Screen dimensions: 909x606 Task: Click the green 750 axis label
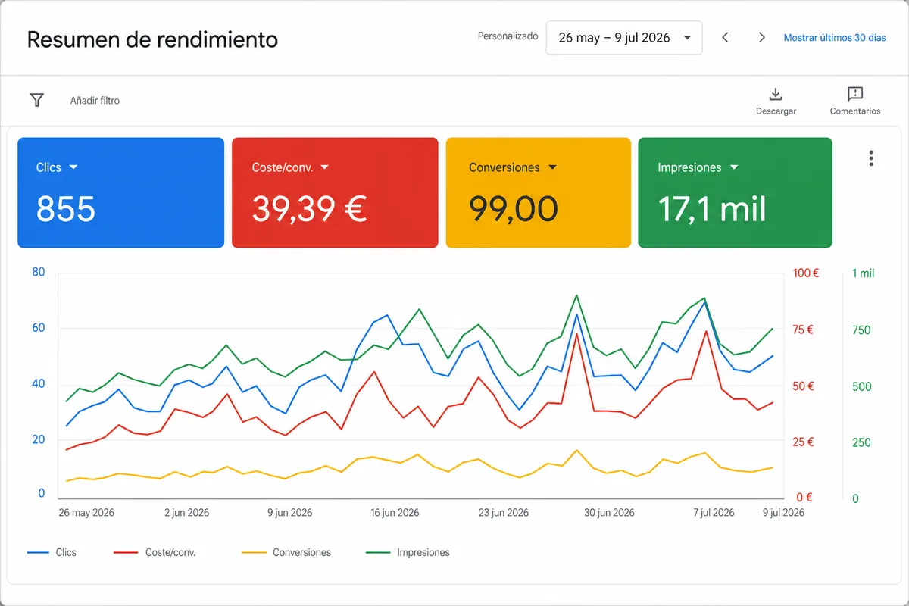tap(861, 330)
